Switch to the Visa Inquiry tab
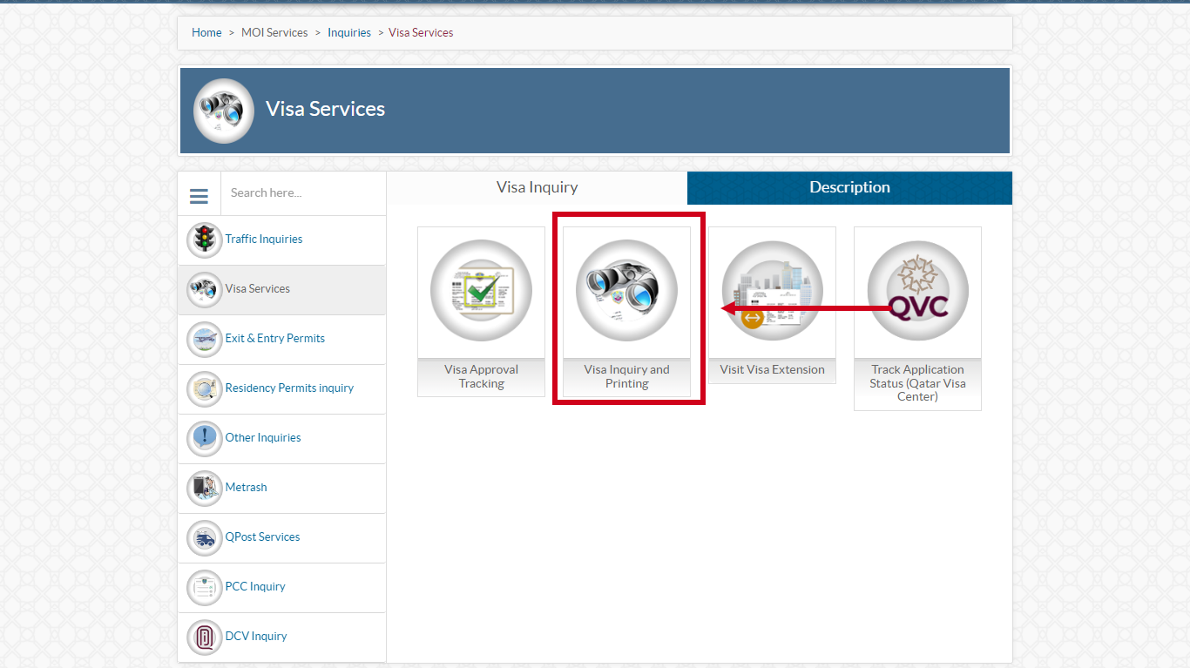1190x668 pixels. (x=537, y=188)
